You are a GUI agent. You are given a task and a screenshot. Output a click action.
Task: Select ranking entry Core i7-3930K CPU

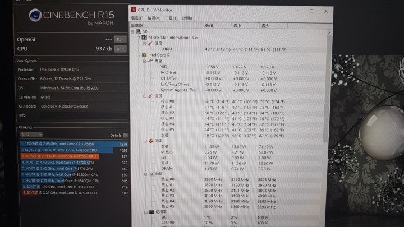pyautogui.click(x=74, y=150)
